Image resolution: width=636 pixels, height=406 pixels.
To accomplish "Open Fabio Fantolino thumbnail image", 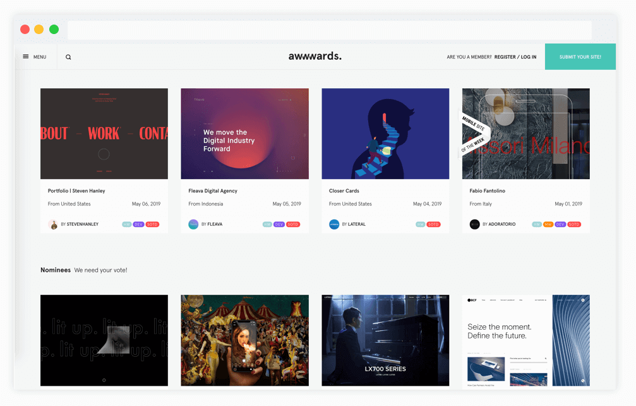I will pos(526,134).
